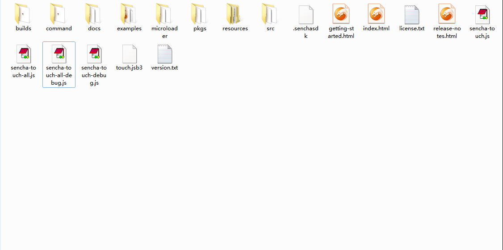
Task: Click the 'pkgs' name label
Action: coord(200,29)
